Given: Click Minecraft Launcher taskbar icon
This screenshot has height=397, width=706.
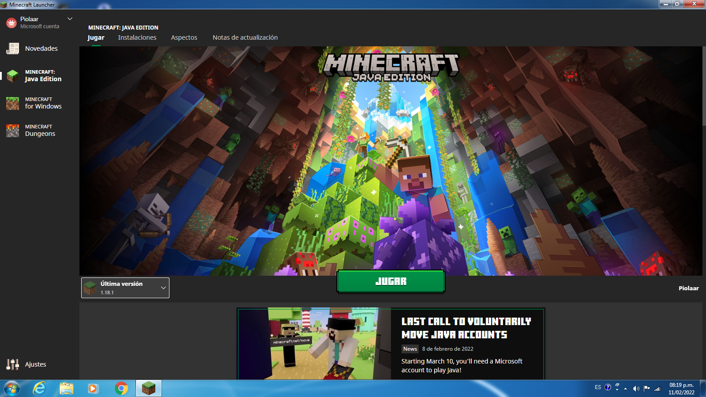Looking at the screenshot, I should 149,388.
